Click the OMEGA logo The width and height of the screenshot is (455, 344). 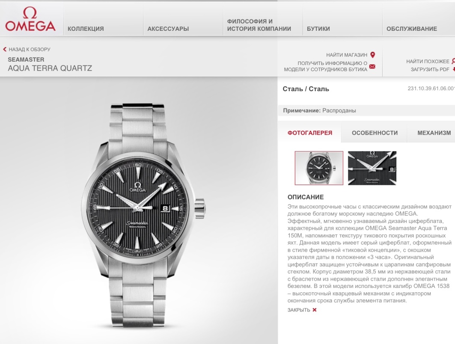[x=30, y=19]
